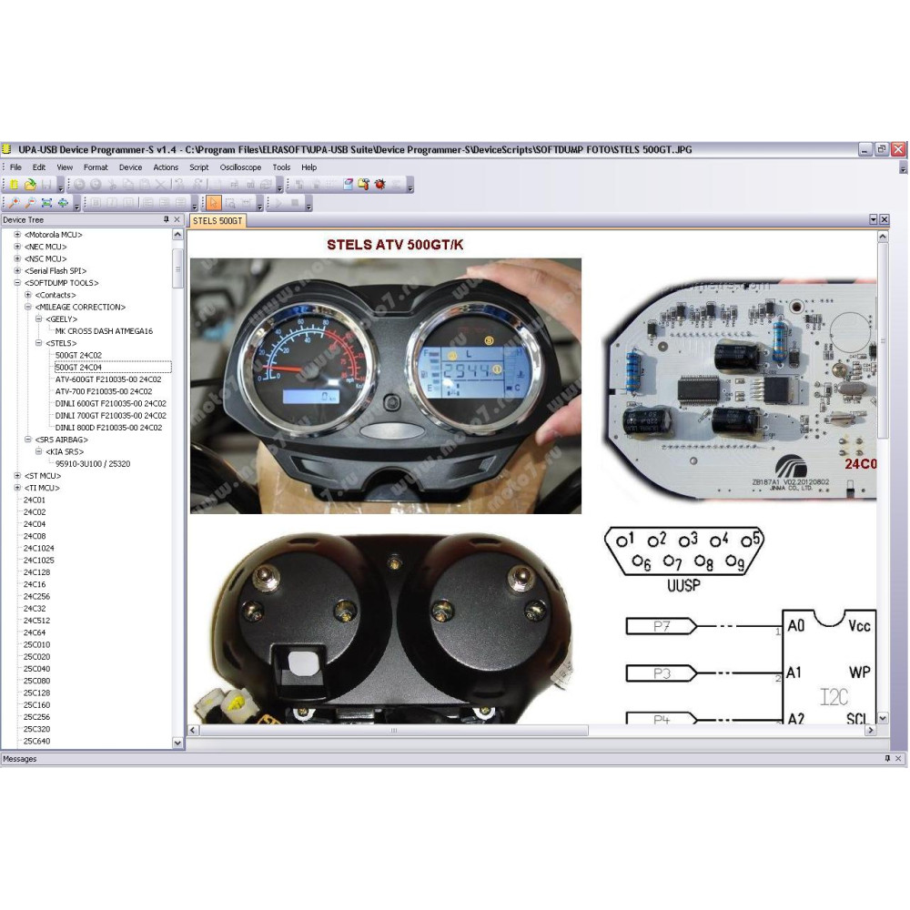Click the Stop script square icon
The width and height of the screenshot is (910, 910).
point(295,203)
